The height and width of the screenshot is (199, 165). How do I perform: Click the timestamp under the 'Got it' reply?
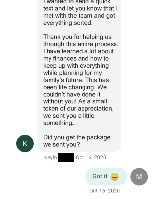click(105, 191)
